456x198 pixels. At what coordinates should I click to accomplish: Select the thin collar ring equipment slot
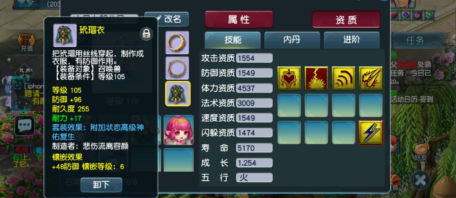pyautogui.click(x=177, y=68)
